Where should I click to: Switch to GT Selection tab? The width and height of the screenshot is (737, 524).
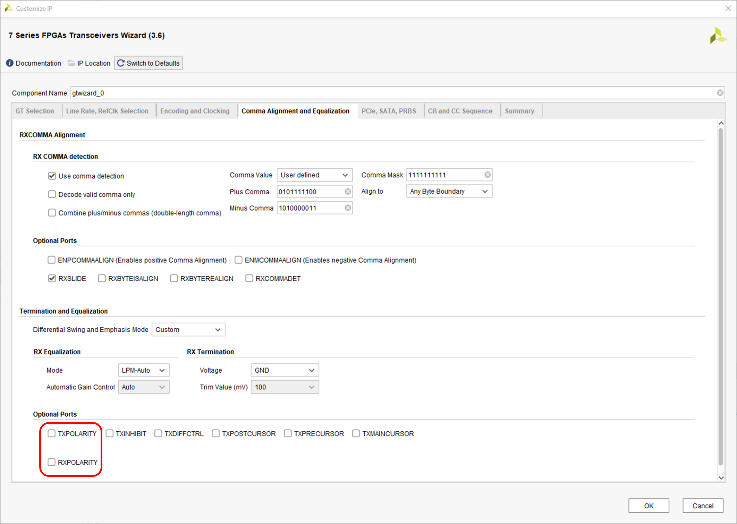coord(35,111)
